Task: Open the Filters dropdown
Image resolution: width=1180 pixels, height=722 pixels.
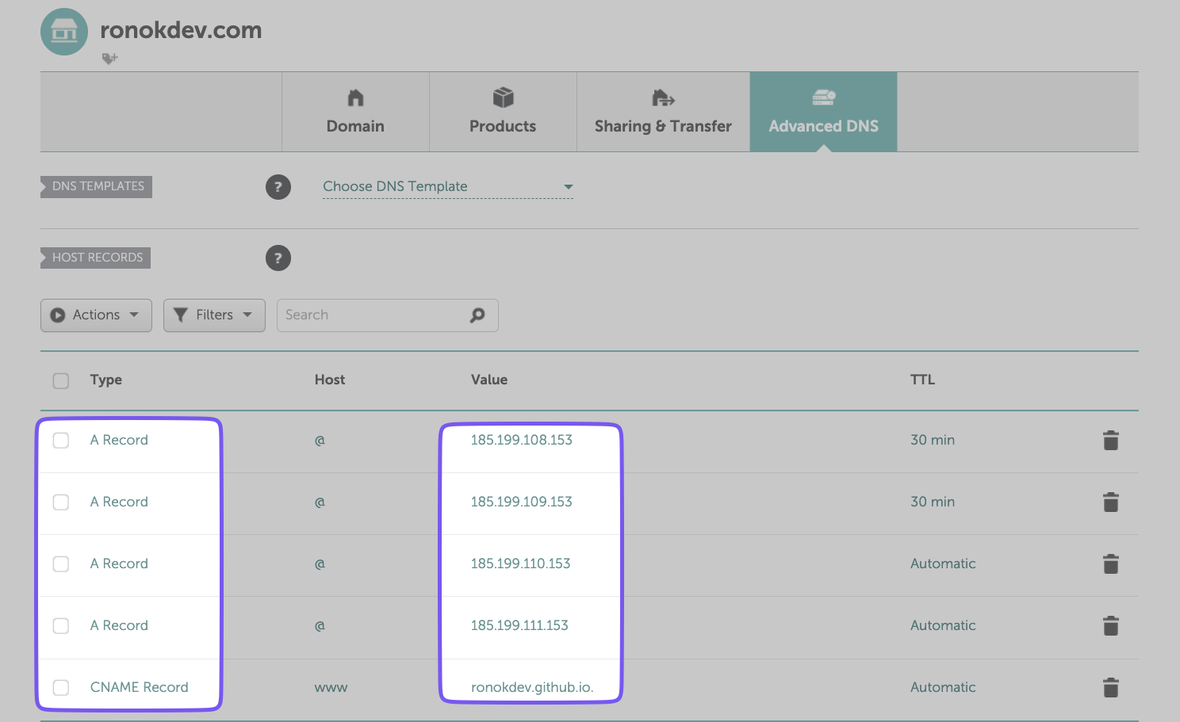Action: tap(214, 315)
